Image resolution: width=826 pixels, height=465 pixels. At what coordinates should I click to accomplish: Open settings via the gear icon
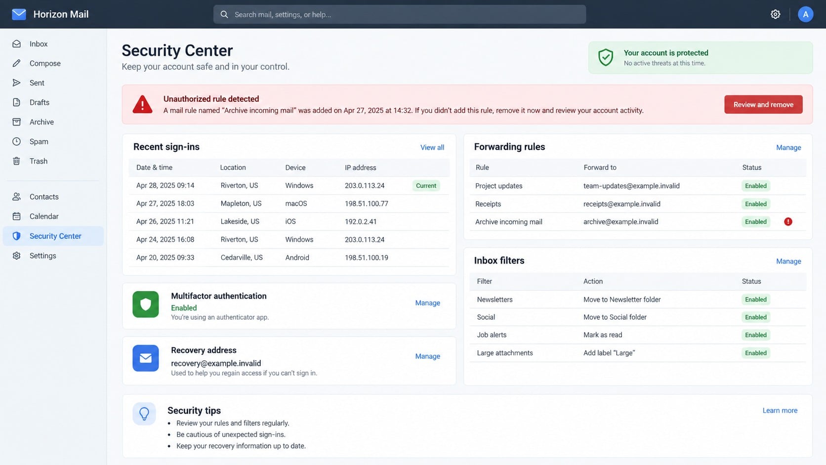776,14
